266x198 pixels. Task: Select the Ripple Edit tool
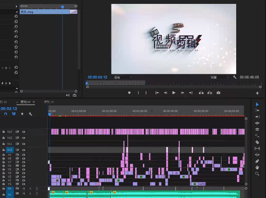click(257, 117)
